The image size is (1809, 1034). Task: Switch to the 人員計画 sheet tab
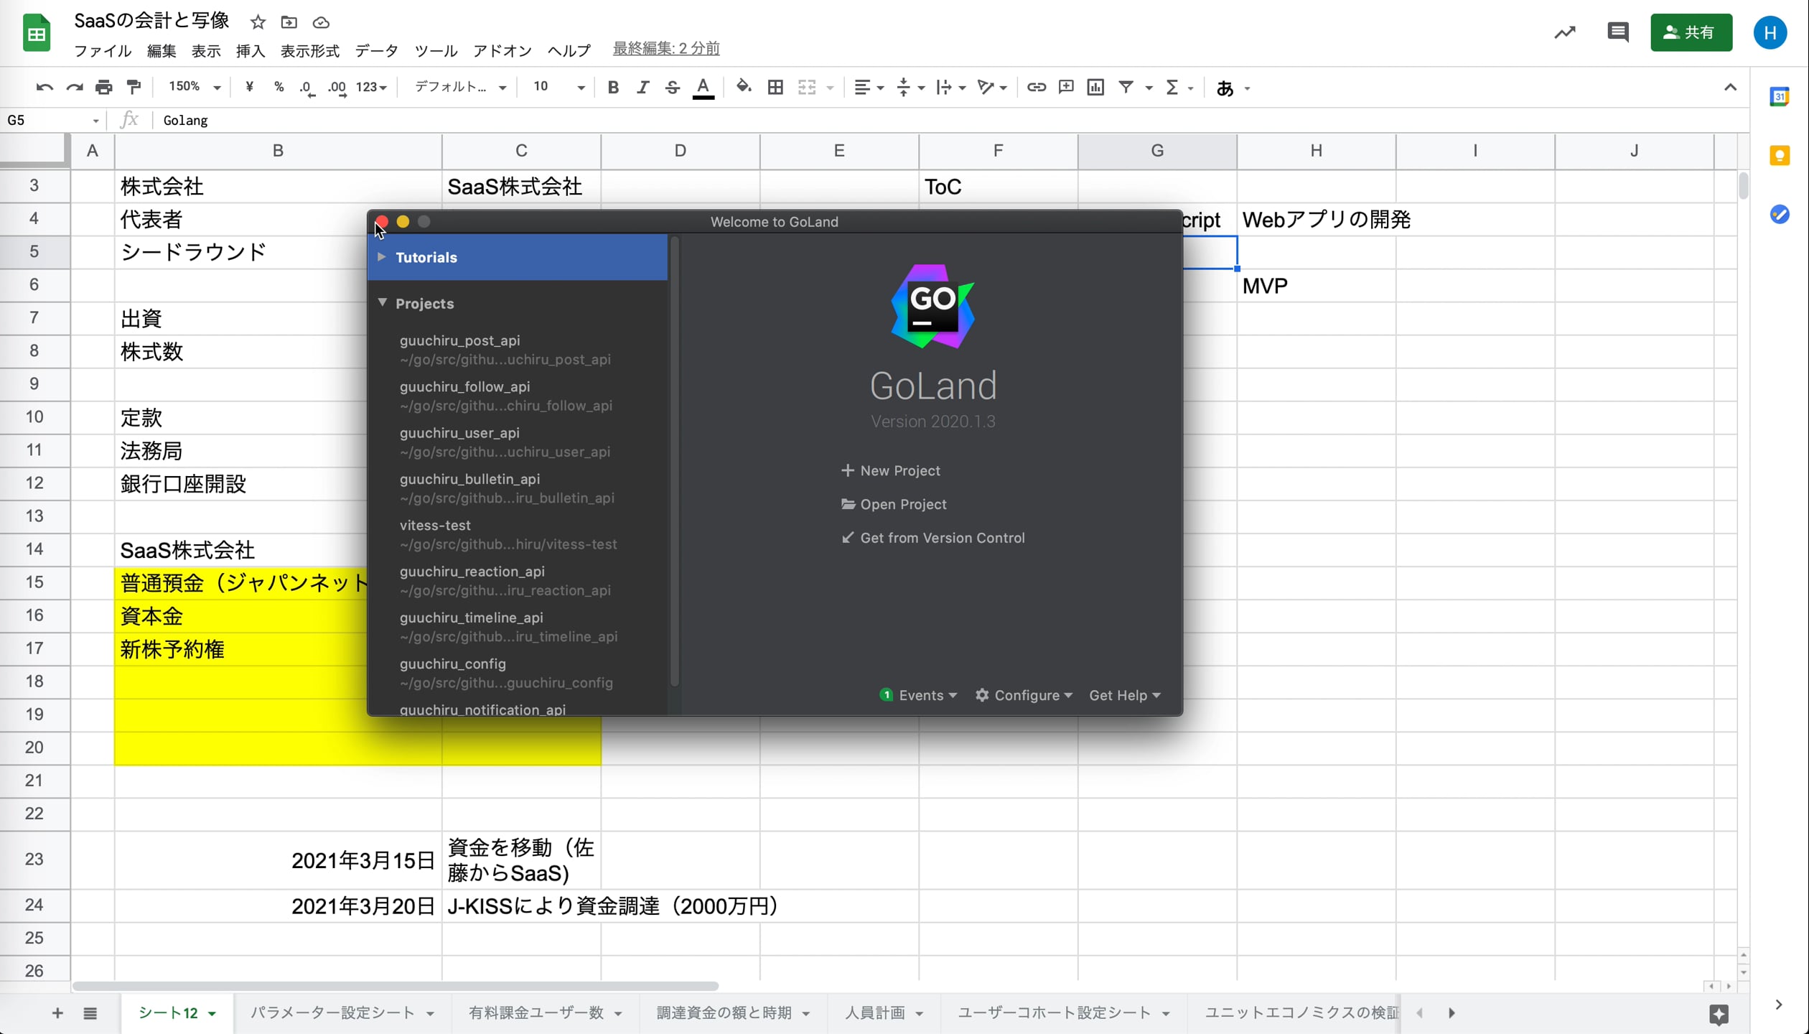[x=875, y=1012]
